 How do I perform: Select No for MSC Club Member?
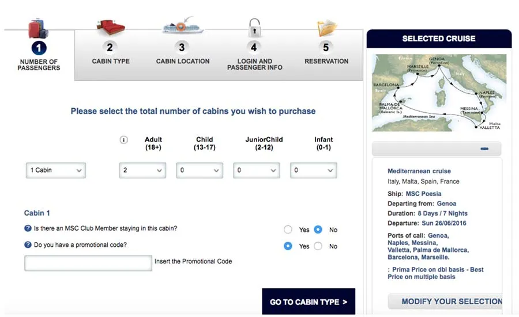pos(318,230)
